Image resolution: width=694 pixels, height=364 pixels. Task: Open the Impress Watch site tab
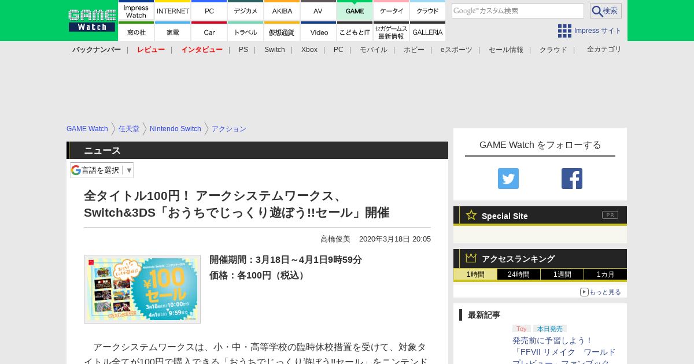click(x=136, y=10)
